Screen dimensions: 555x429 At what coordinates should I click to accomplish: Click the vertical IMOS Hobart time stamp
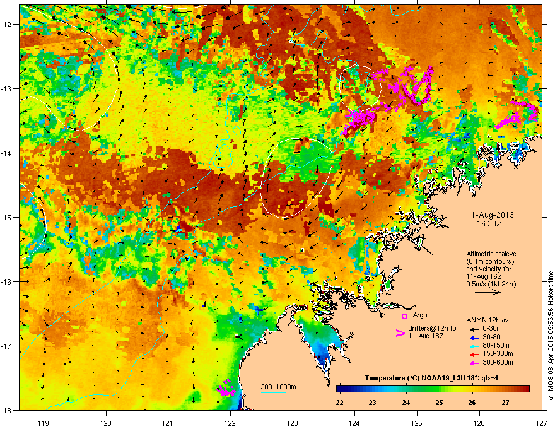551,336
